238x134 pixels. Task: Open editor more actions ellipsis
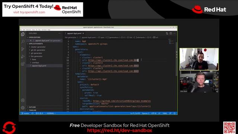(174, 33)
